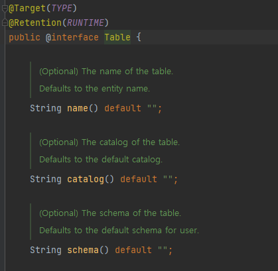Select the TYPE constant in @Target

point(62,9)
